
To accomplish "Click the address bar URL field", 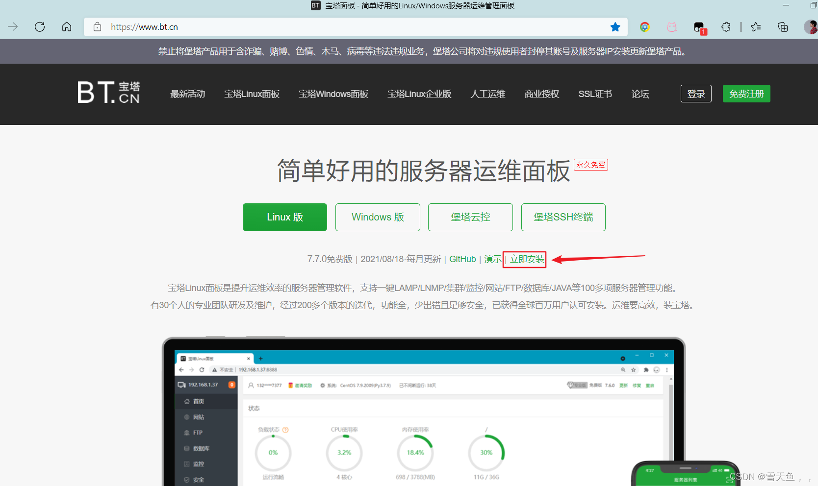I will [x=343, y=27].
